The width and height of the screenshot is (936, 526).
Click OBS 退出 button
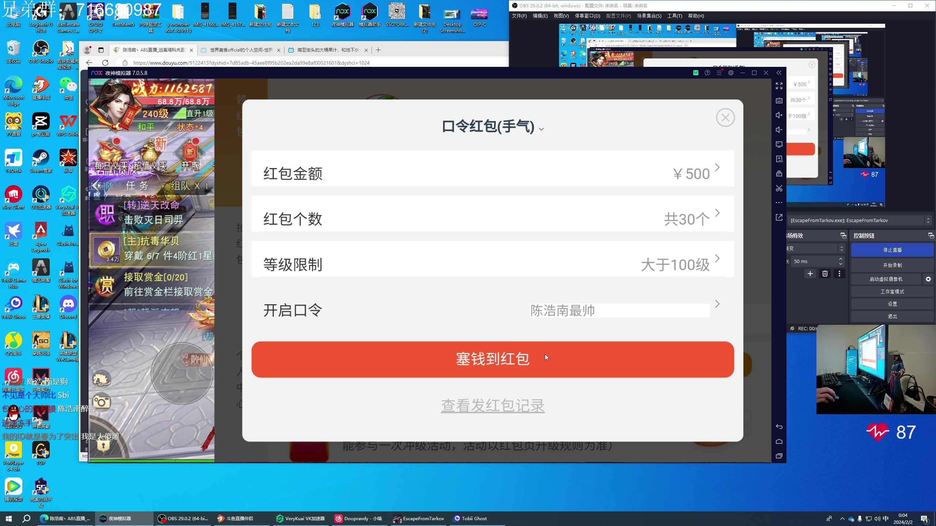pyautogui.click(x=892, y=316)
